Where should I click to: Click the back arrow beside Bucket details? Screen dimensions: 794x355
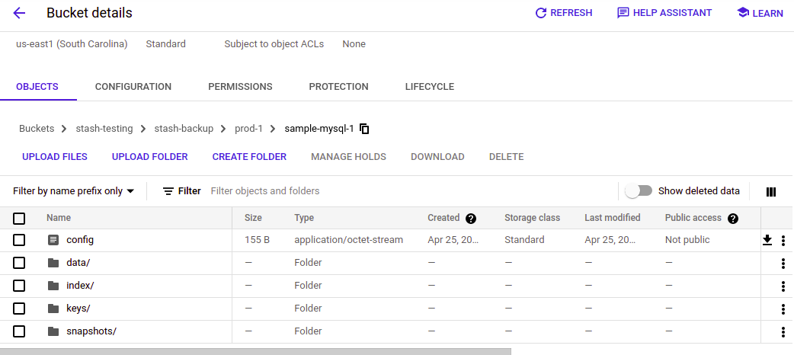pyautogui.click(x=19, y=13)
